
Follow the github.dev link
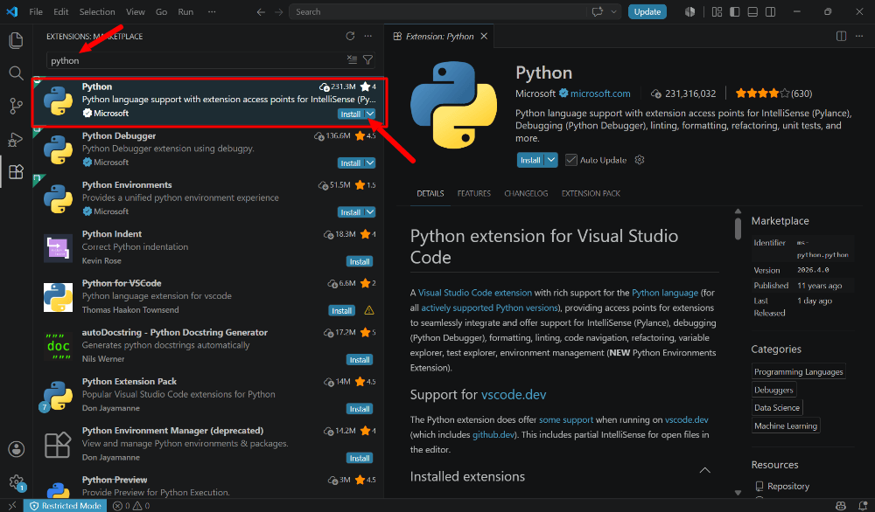click(x=493, y=434)
